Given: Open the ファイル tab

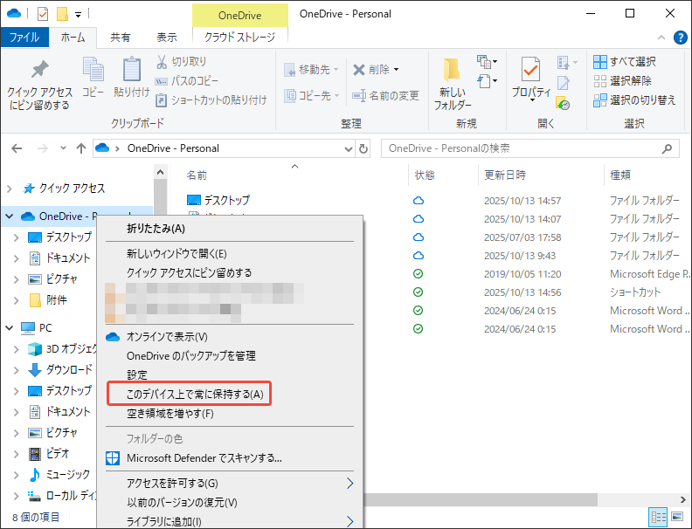Looking at the screenshot, I should pos(24,37).
